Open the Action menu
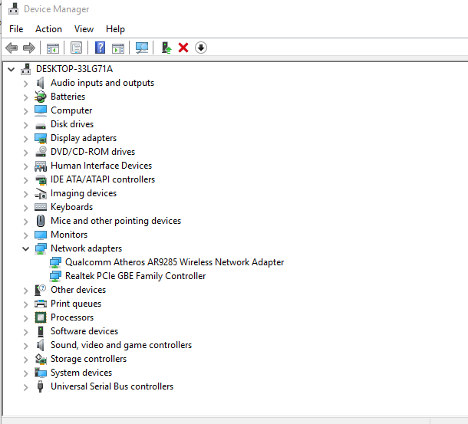468x424 pixels. tap(48, 29)
